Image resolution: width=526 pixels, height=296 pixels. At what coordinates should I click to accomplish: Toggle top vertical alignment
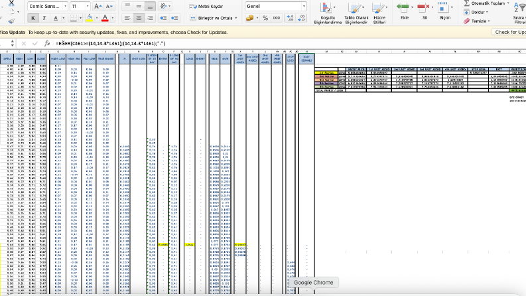(127, 6)
